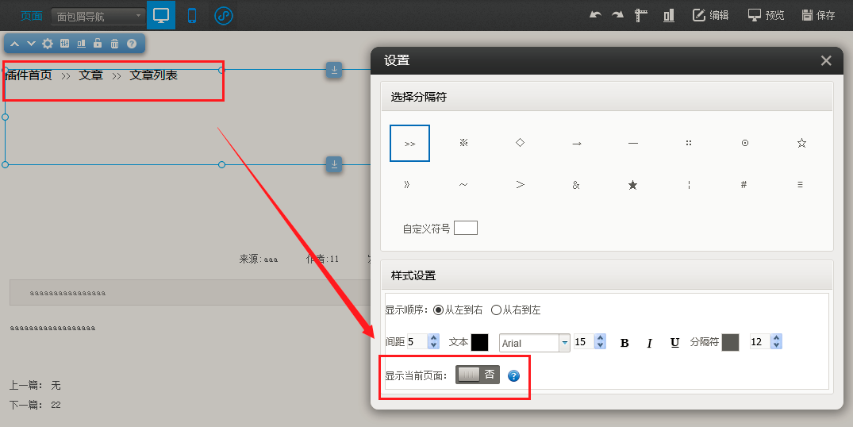Toggle the 显示当前页面 switch
This screenshot has width=853, height=427.
(477, 375)
